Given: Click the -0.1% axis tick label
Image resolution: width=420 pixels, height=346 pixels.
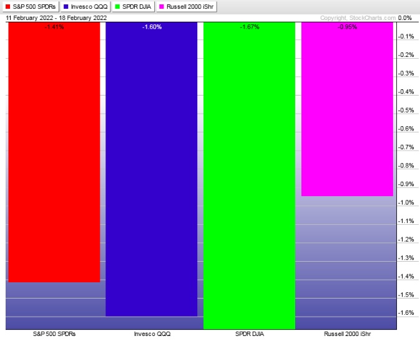Looking at the screenshot, I should [406, 36].
